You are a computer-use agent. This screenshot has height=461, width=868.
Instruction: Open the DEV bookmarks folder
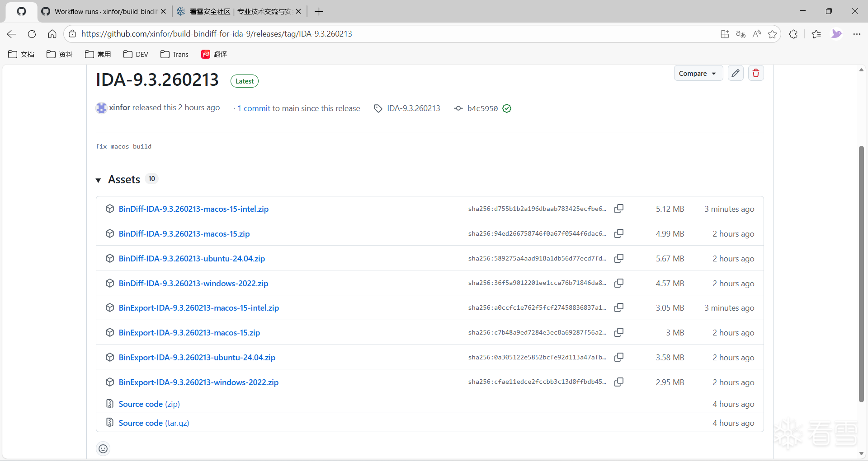pos(136,54)
